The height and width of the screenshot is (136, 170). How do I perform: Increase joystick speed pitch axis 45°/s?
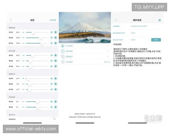(52, 55)
